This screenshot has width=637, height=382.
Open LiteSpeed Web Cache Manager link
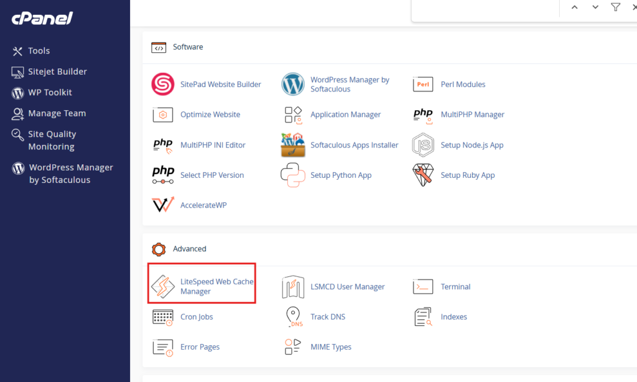[x=217, y=286]
